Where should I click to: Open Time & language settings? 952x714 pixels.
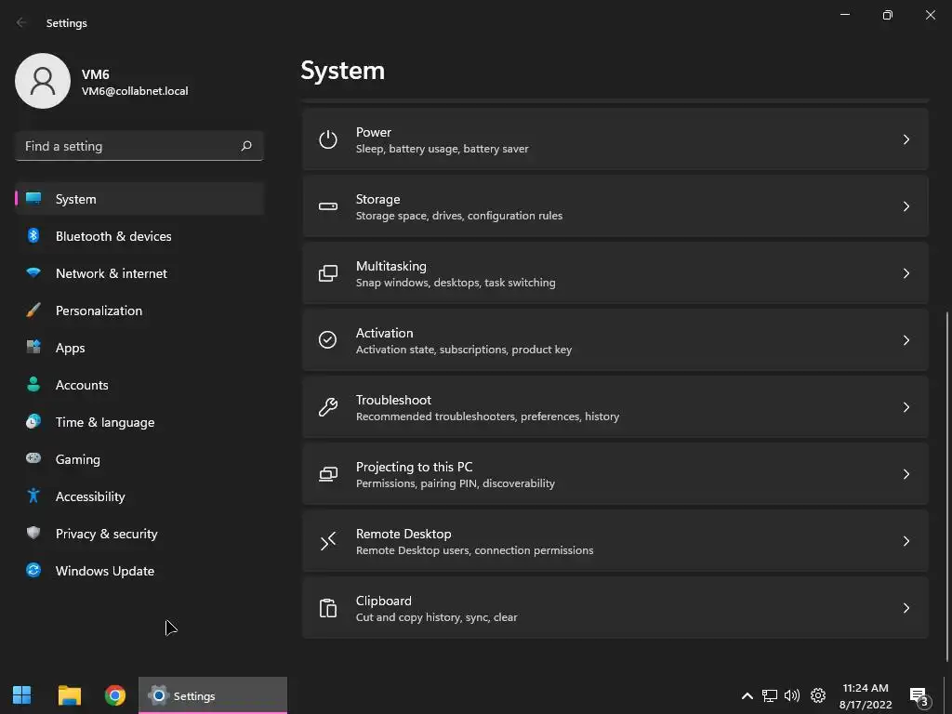tap(139, 422)
